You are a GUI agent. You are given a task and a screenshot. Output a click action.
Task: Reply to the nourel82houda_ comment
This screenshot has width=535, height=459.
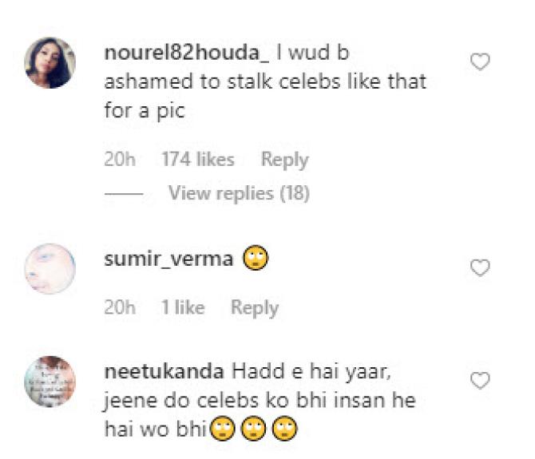point(284,160)
